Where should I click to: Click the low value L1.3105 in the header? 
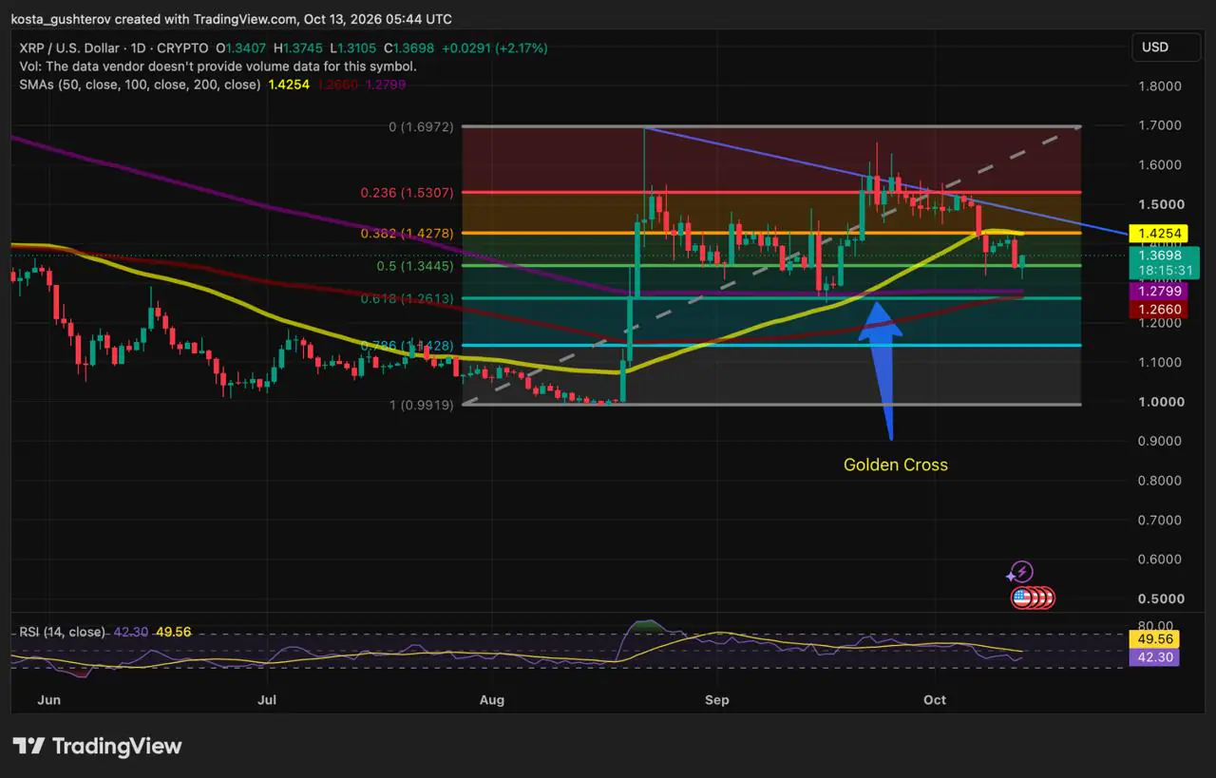[x=355, y=47]
